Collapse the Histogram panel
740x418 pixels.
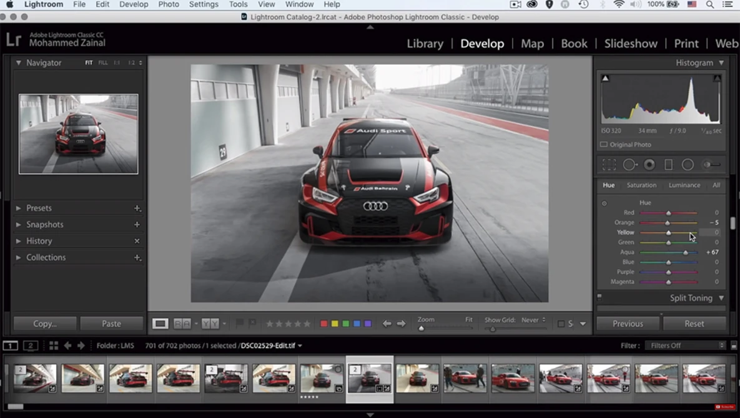click(721, 62)
